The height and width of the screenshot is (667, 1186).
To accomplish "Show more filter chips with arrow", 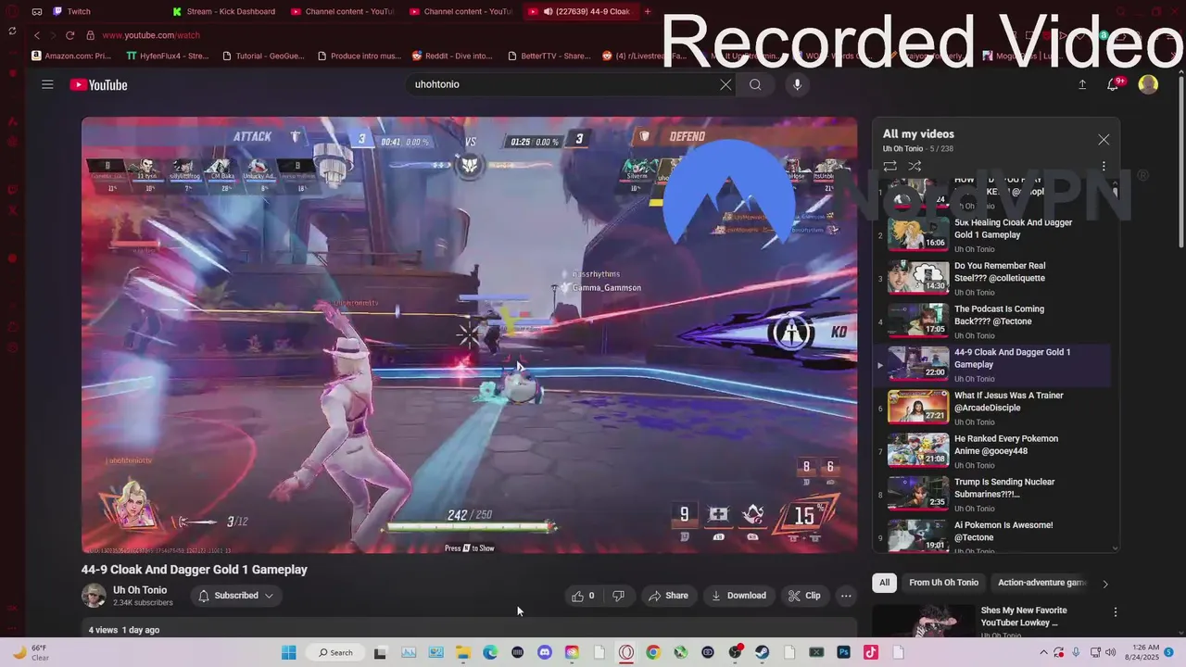I will [x=1104, y=584].
